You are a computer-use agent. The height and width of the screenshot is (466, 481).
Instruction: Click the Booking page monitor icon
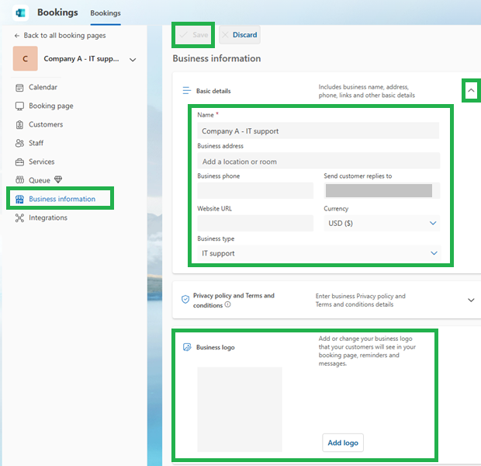pos(19,106)
